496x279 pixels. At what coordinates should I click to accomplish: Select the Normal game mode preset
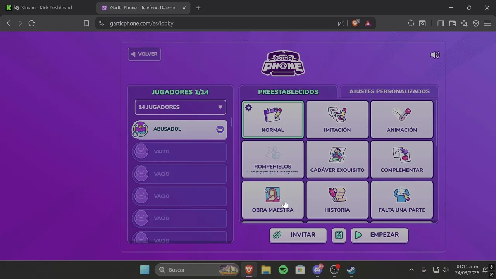click(273, 120)
